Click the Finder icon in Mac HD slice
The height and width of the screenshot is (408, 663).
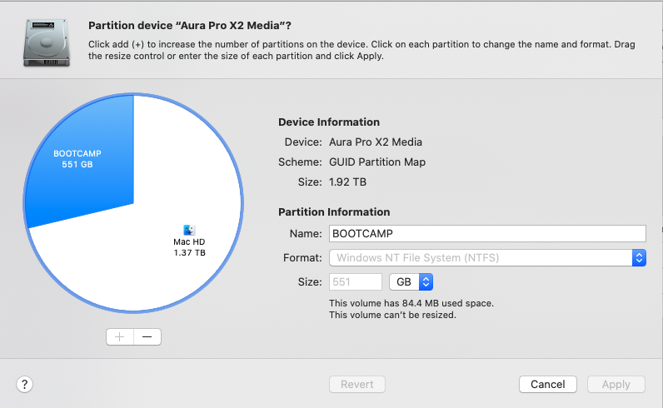tap(189, 230)
